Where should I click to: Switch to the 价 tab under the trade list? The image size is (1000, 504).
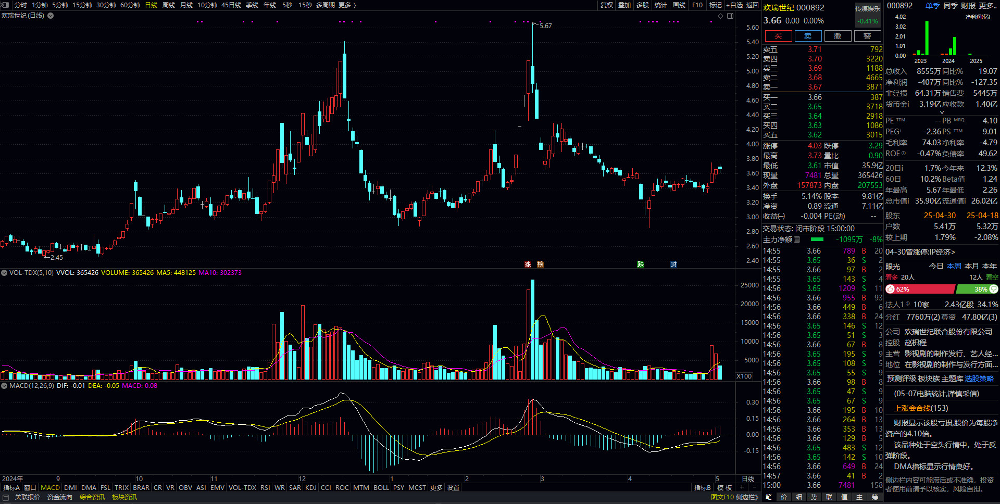pos(784,497)
